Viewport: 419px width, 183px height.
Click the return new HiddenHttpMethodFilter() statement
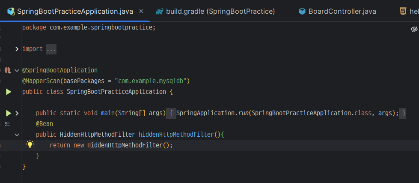[111, 145]
